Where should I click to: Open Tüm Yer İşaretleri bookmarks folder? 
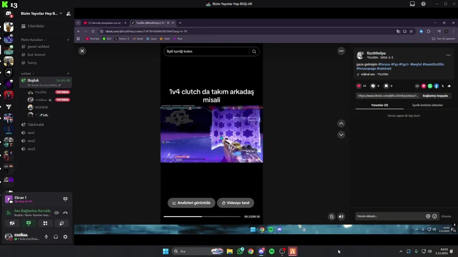(x=444, y=39)
